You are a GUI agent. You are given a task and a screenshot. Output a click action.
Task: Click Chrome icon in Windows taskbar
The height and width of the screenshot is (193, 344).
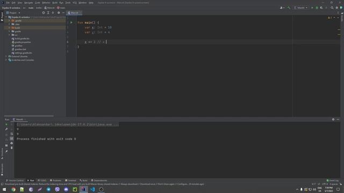[13, 189]
